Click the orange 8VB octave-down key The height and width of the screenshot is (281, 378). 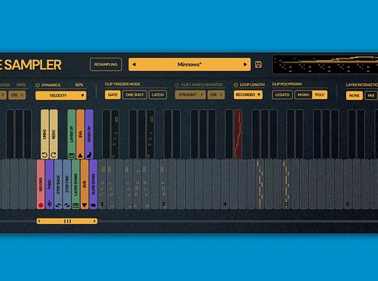(x=84, y=184)
